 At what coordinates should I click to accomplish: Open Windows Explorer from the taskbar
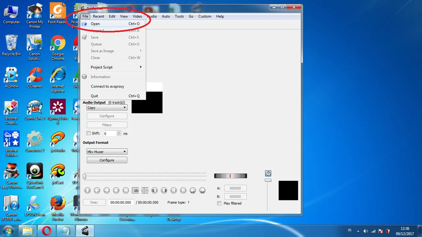(x=28, y=231)
